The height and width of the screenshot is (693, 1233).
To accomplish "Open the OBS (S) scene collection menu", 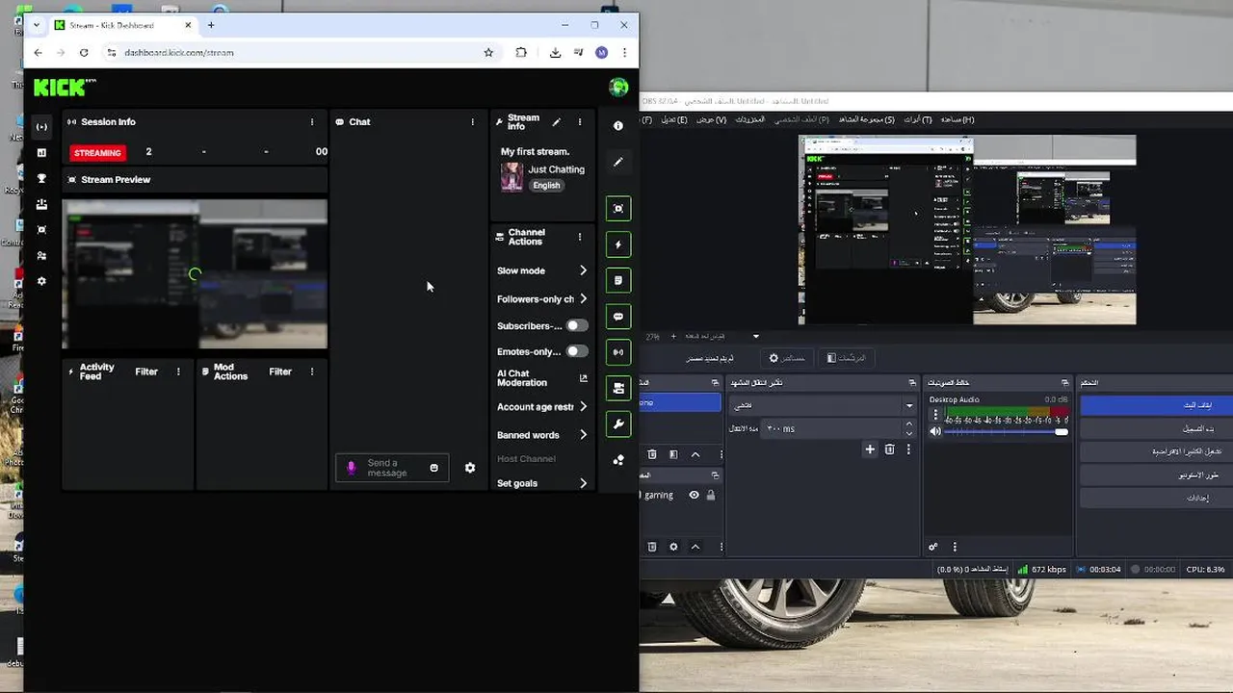I will pos(867,119).
